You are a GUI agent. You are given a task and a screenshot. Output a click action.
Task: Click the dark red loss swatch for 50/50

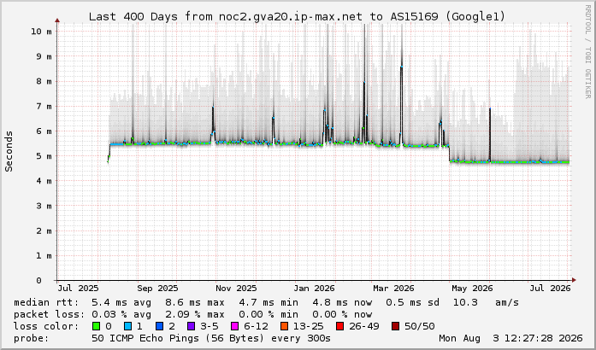[395, 326]
